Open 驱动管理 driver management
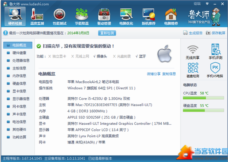This screenshot has width=228, height=162. coord(104,17)
